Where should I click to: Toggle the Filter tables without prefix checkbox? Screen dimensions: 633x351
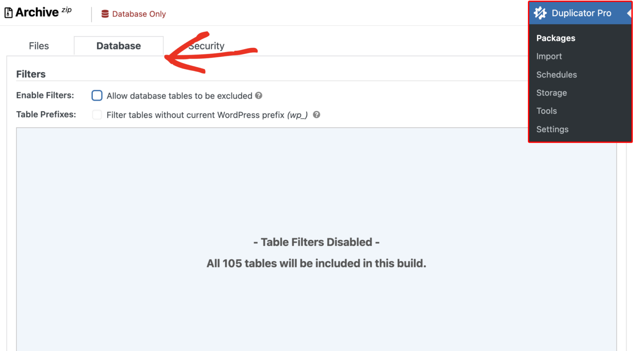coord(97,115)
